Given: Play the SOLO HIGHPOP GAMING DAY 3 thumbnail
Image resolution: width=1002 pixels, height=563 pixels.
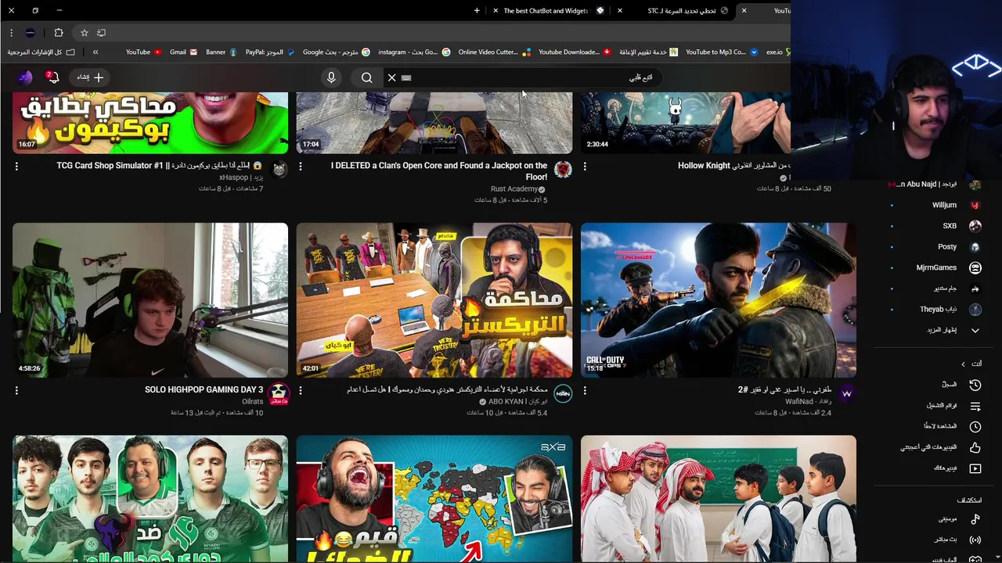Looking at the screenshot, I should (x=150, y=300).
